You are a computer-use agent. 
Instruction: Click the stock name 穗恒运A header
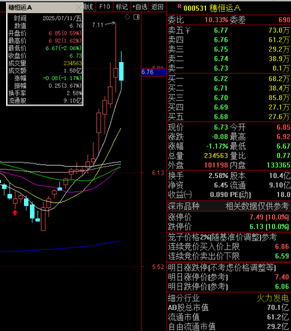pyautogui.click(x=225, y=8)
